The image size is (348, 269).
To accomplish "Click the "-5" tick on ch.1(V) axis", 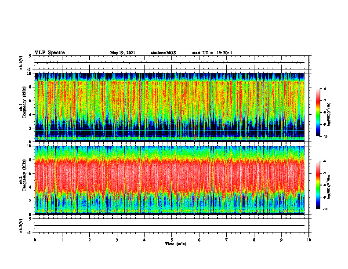I will coord(29,69).
